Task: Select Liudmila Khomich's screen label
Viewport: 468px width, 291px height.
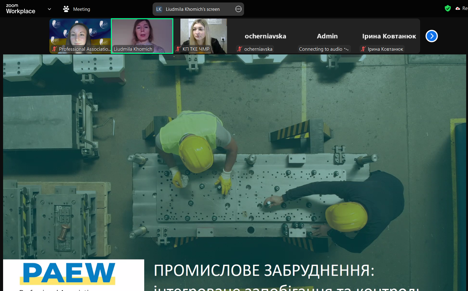Action: pos(192,9)
